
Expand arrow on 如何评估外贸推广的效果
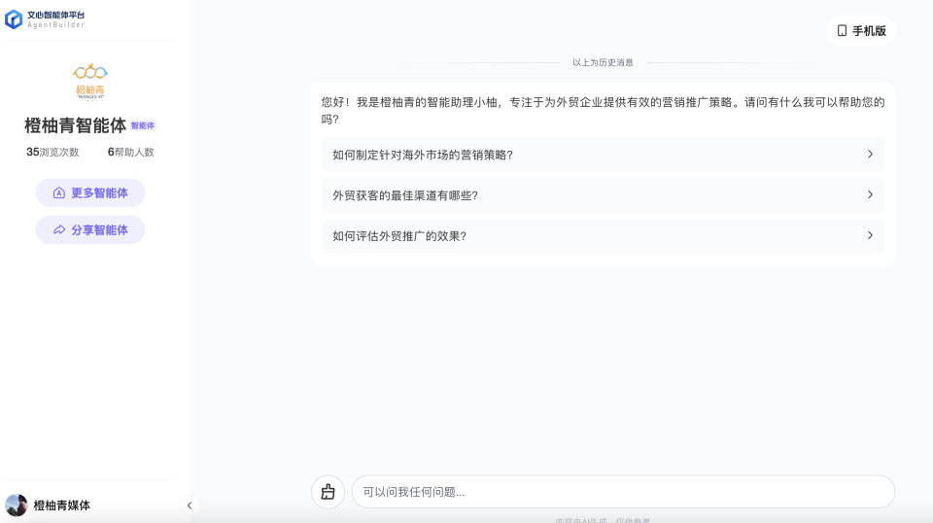coord(870,235)
